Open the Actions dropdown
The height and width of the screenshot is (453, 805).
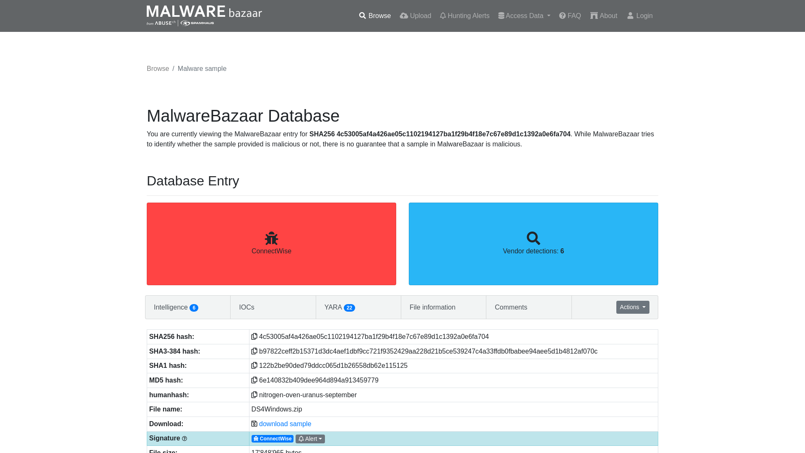point(632,307)
